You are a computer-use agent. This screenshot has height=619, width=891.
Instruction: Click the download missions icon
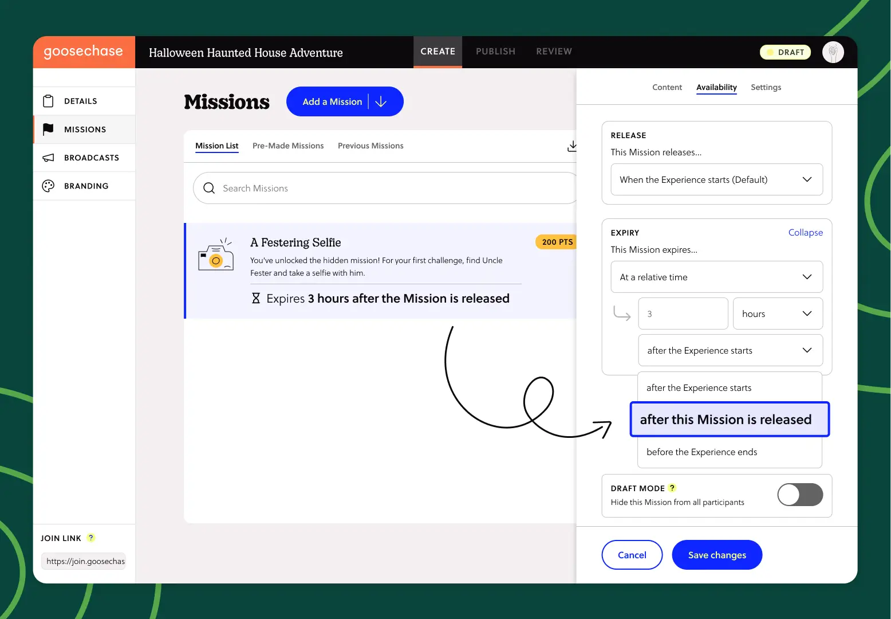(572, 146)
